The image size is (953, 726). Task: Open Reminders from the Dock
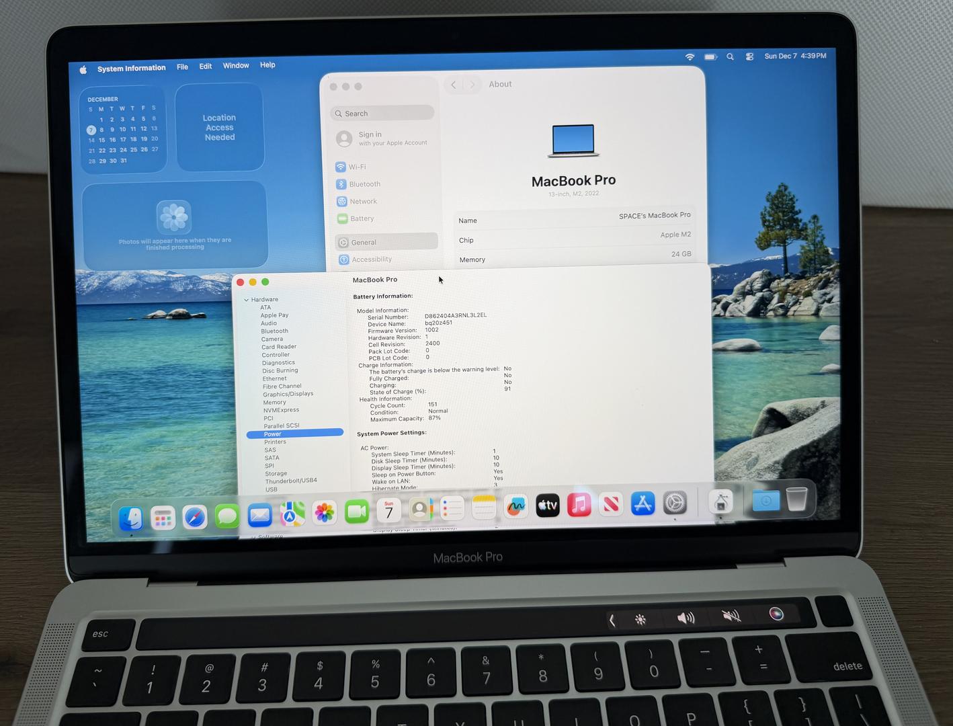click(x=452, y=508)
